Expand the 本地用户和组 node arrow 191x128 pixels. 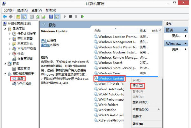(x=10, y=49)
